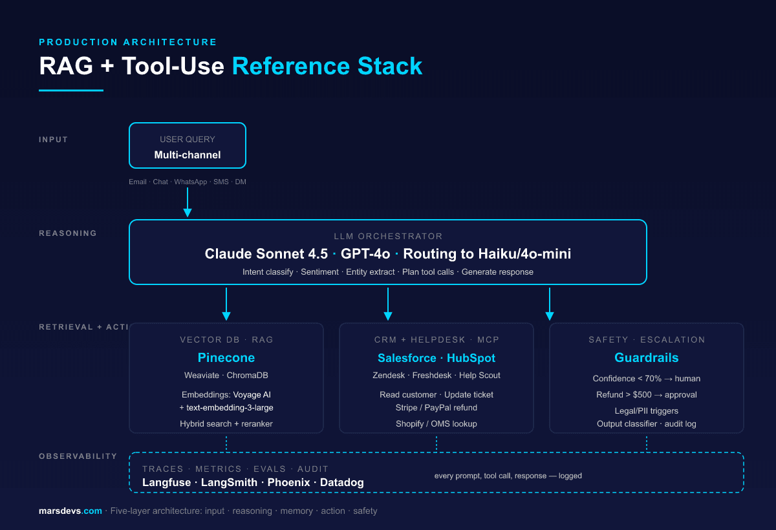The width and height of the screenshot is (776, 530).
Task: Click 'Hybrid search + reranker' line
Action: tap(226, 424)
